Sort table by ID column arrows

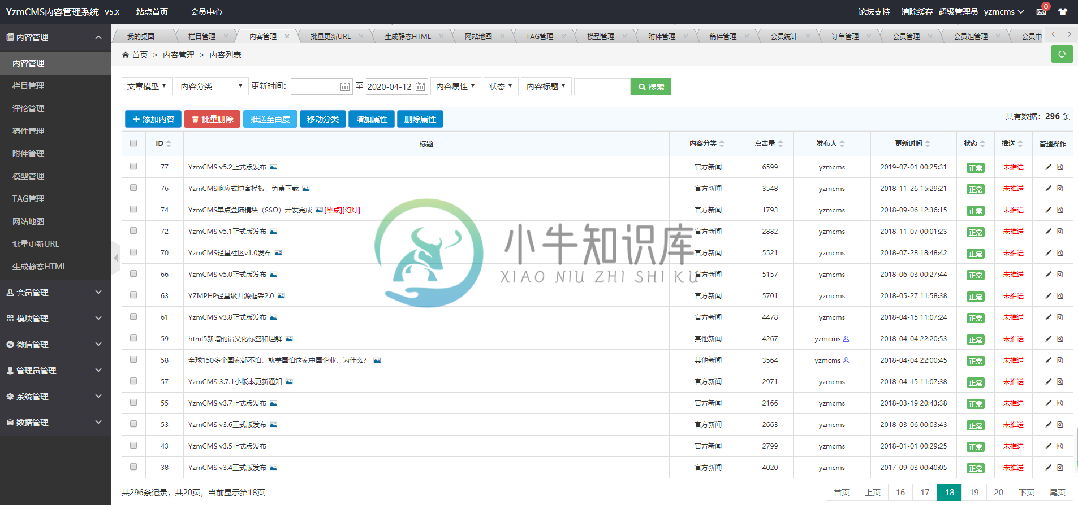click(x=169, y=144)
